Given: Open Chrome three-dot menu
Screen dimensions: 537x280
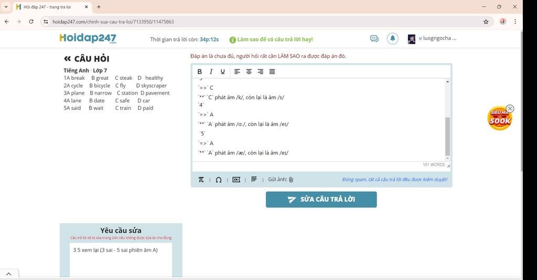Looking at the screenshot, I should click(x=515, y=22).
